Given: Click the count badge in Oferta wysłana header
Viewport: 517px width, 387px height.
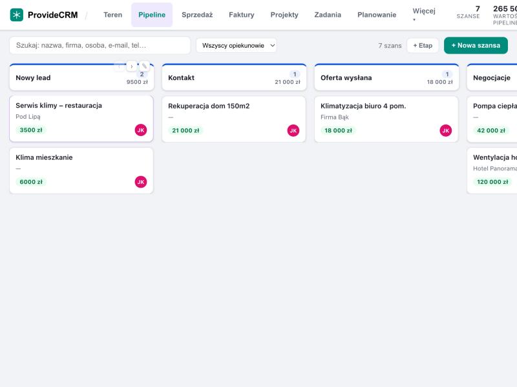Looking at the screenshot, I should point(447,74).
